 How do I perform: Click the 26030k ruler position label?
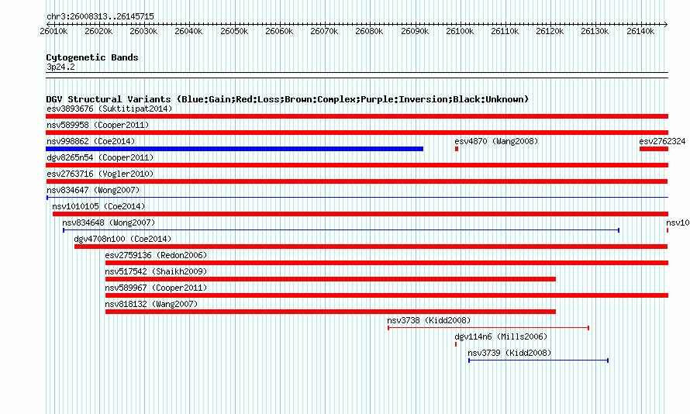point(143,31)
